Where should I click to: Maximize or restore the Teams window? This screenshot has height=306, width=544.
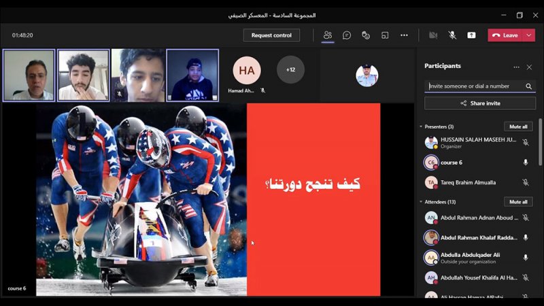[x=520, y=15]
